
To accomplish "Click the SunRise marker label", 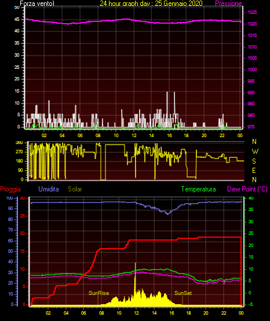I will coord(98,293).
